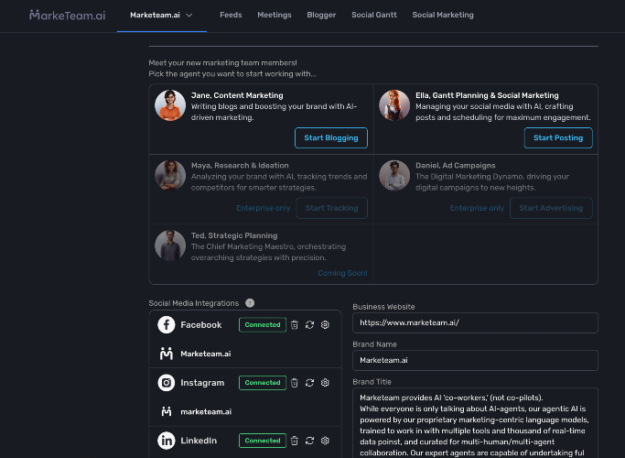Click the Brand Name input field
Viewport: 625px width, 458px height.
[475, 360]
